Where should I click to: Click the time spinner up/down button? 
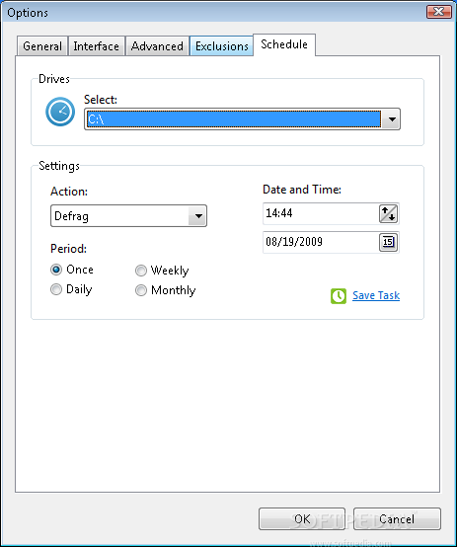pyautogui.click(x=388, y=213)
